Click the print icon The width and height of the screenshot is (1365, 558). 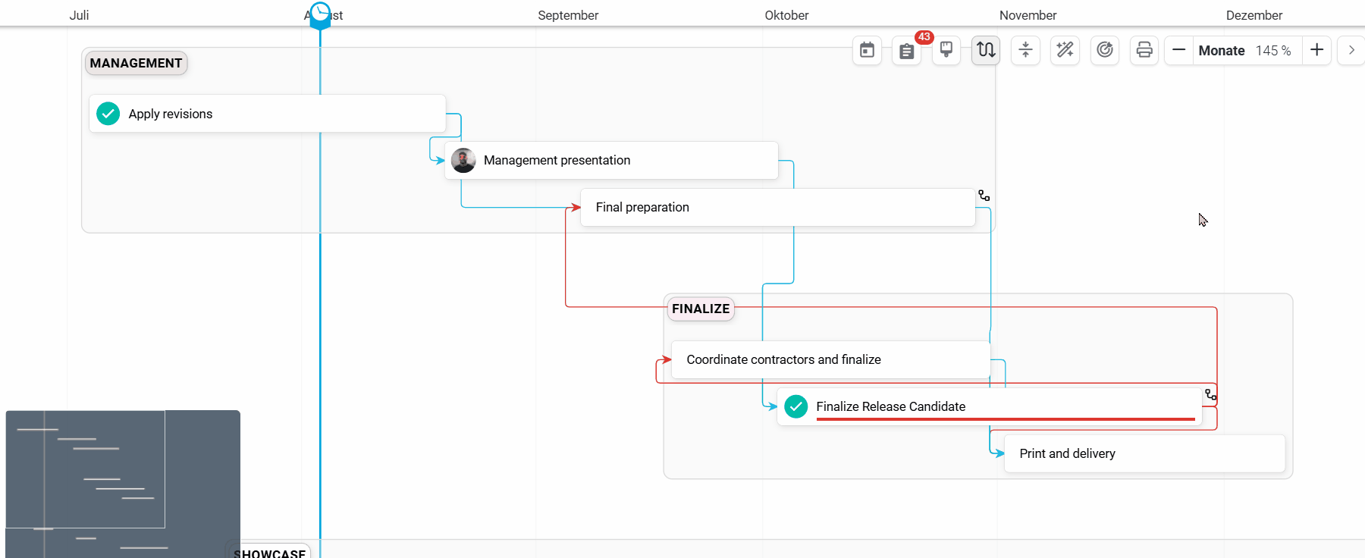pos(1144,50)
